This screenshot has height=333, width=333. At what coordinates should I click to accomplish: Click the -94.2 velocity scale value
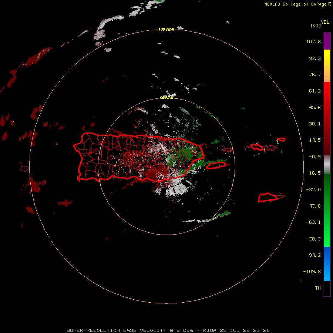point(313,255)
